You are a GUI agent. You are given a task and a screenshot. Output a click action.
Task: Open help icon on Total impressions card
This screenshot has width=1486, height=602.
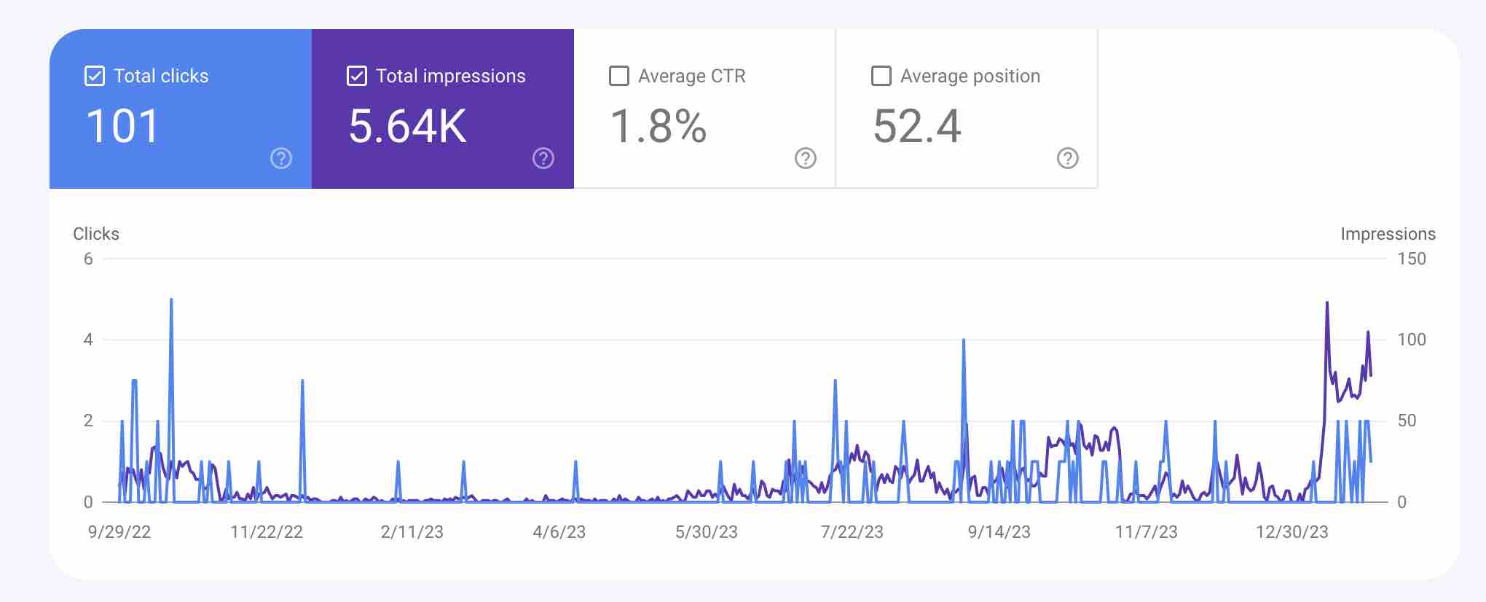click(x=543, y=158)
